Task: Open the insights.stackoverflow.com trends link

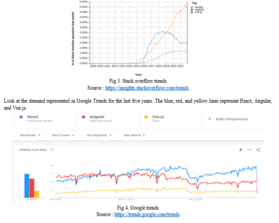Action: 147,88
